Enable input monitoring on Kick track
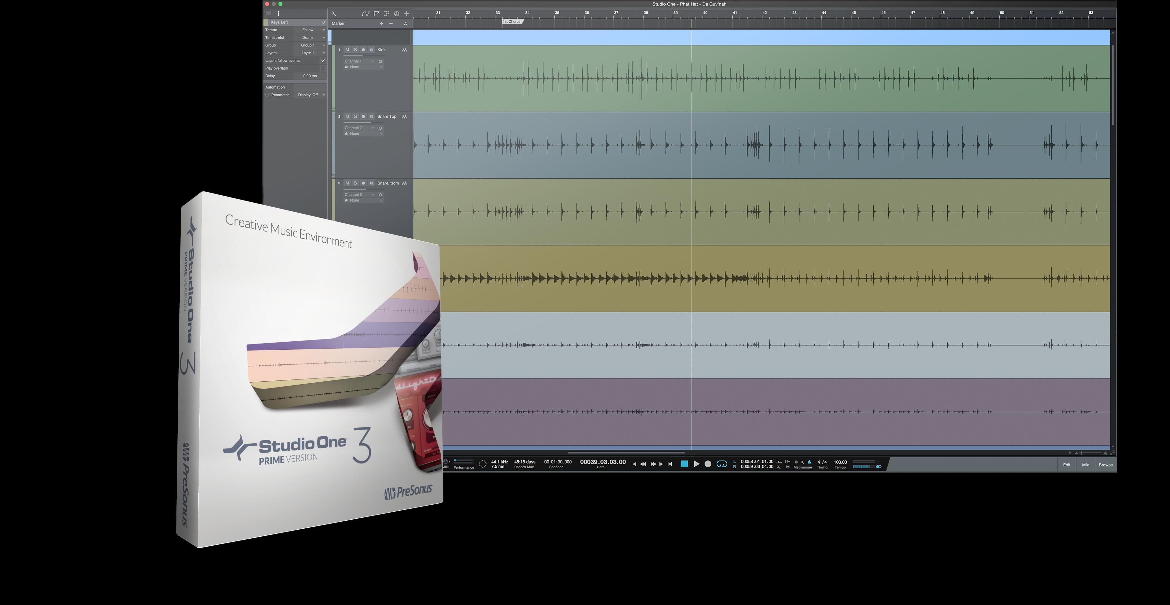 371,50
